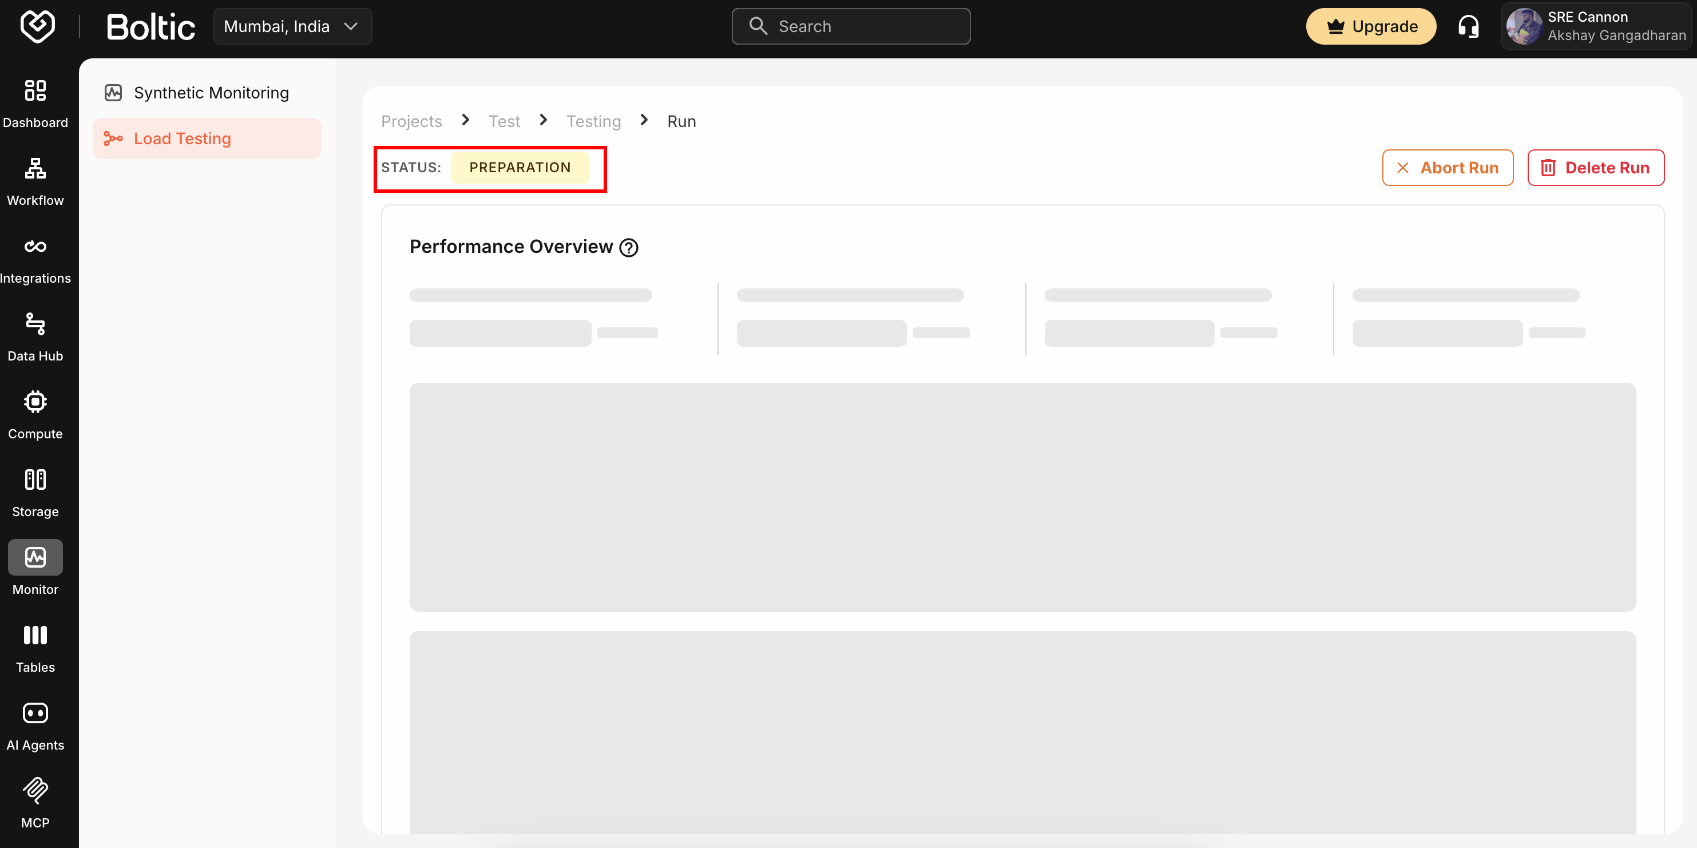Image resolution: width=1697 pixels, height=848 pixels.
Task: Open the Storage sidebar icon
Action: [x=35, y=480]
